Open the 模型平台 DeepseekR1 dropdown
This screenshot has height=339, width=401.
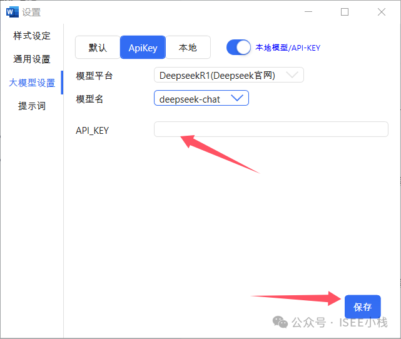[229, 75]
